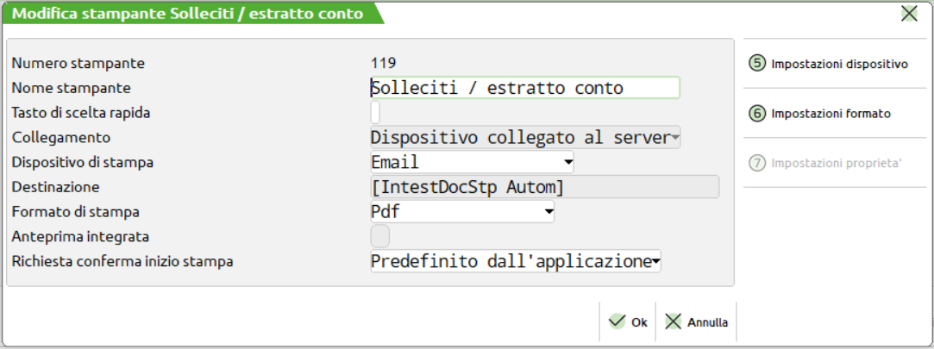
Task: Click the circled 7 icon for Impostazioni proprieta'
Action: pos(758,163)
